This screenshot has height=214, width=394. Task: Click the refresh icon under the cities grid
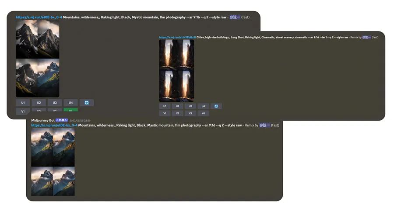point(216,106)
